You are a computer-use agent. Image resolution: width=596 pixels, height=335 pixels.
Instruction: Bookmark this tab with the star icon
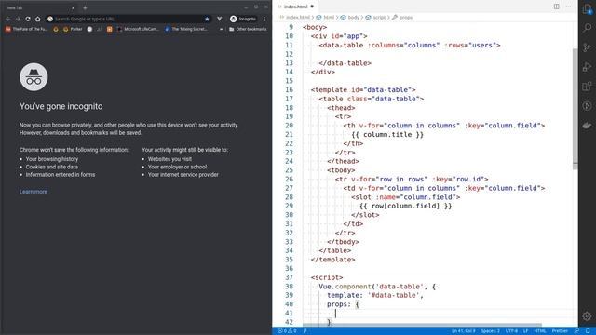[x=207, y=19]
